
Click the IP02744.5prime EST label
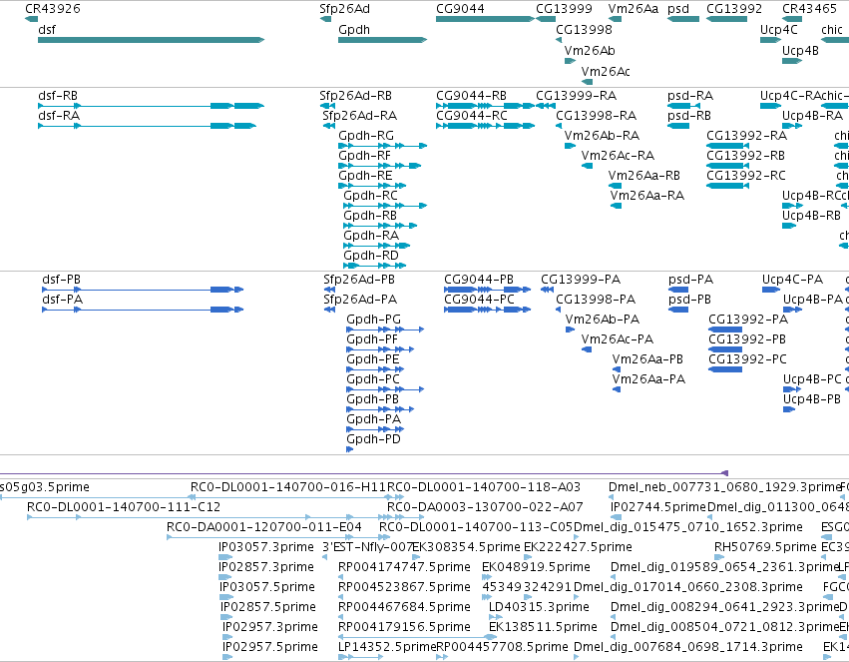pyautogui.click(x=657, y=507)
